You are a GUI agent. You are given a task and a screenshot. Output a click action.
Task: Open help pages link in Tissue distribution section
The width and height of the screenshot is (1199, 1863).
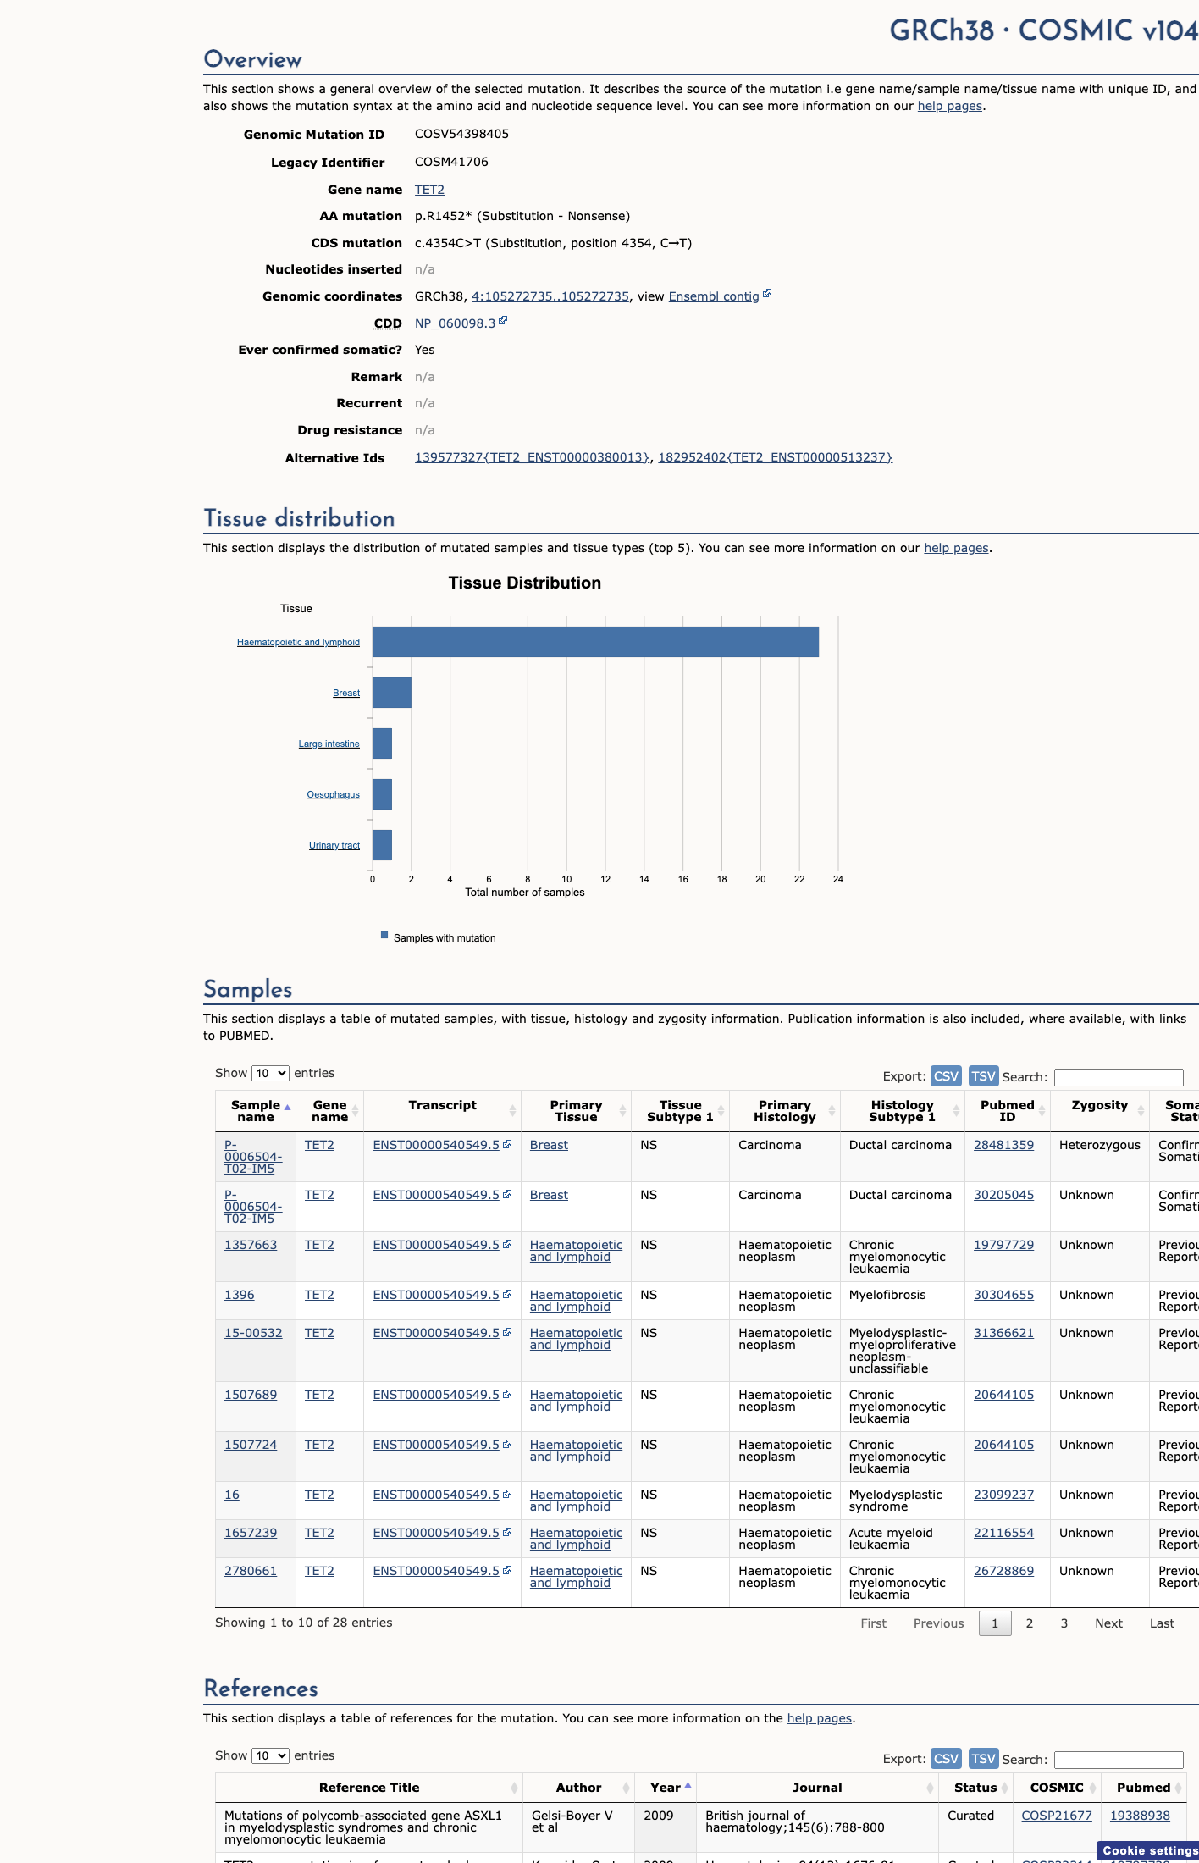[x=956, y=548]
